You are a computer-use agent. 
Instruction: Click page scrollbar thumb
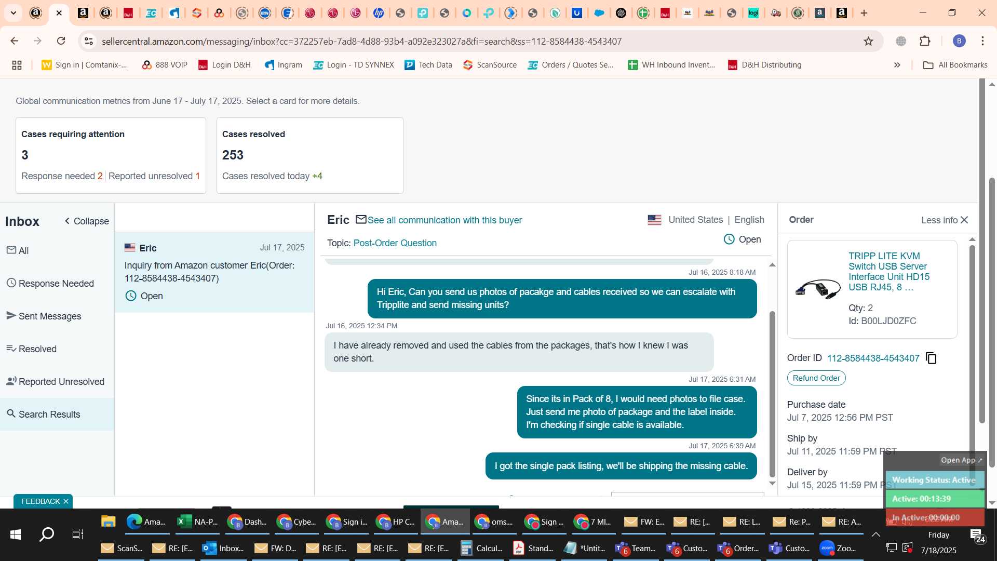click(x=992, y=322)
